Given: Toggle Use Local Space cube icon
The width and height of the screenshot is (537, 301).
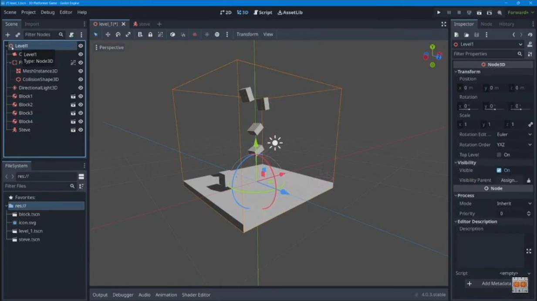Looking at the screenshot, I should (x=172, y=34).
